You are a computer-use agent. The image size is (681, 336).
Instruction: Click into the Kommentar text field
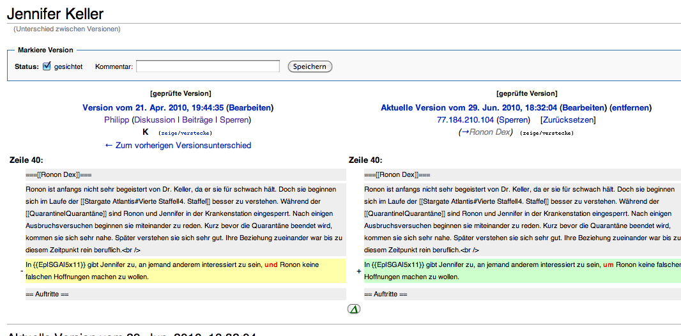coord(208,66)
